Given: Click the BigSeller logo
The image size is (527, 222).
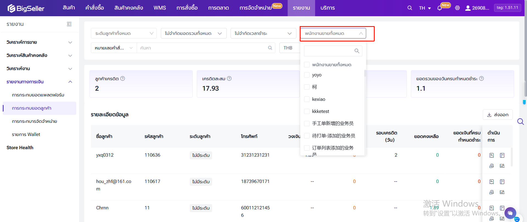Looking at the screenshot, I should (26, 8).
